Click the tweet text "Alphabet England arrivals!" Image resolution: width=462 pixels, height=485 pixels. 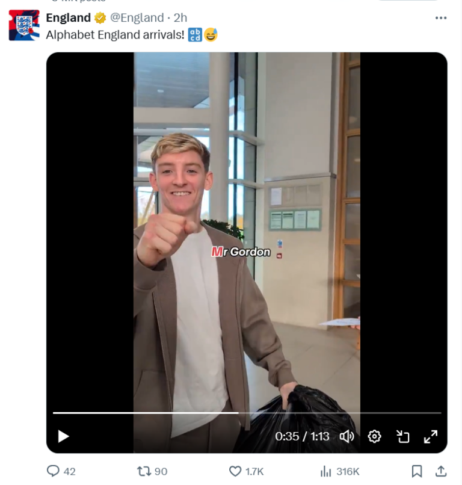[x=115, y=35]
